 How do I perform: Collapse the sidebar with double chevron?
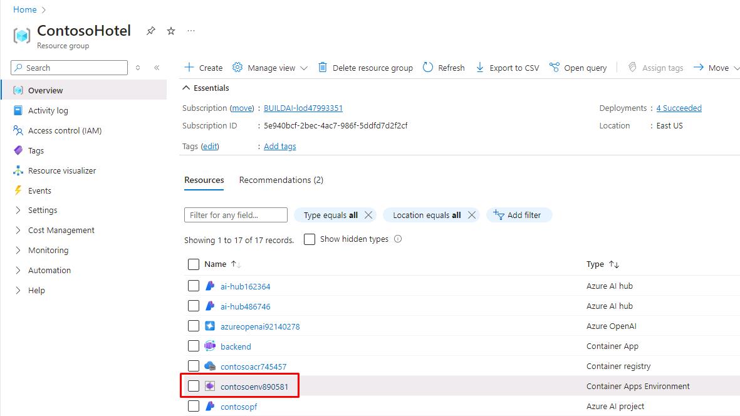[x=157, y=68]
